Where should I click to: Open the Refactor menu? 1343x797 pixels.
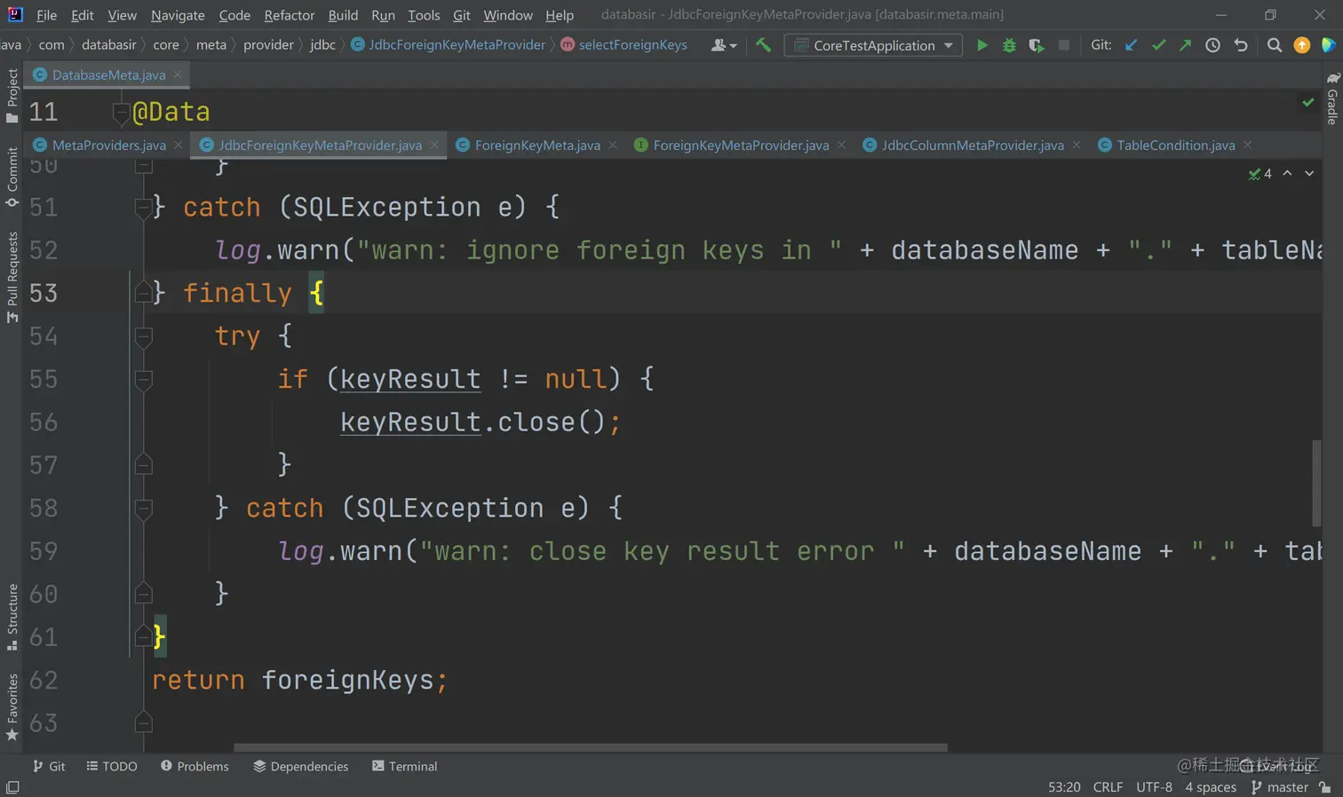coord(290,15)
